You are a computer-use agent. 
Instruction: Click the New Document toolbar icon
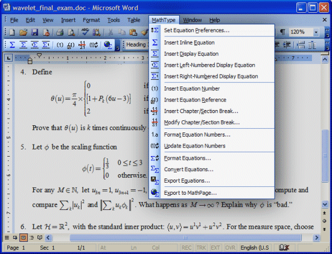pyautogui.click(x=12, y=33)
